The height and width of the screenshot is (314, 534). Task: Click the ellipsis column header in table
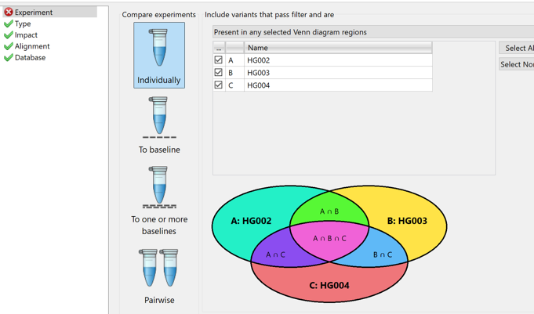[x=219, y=48]
